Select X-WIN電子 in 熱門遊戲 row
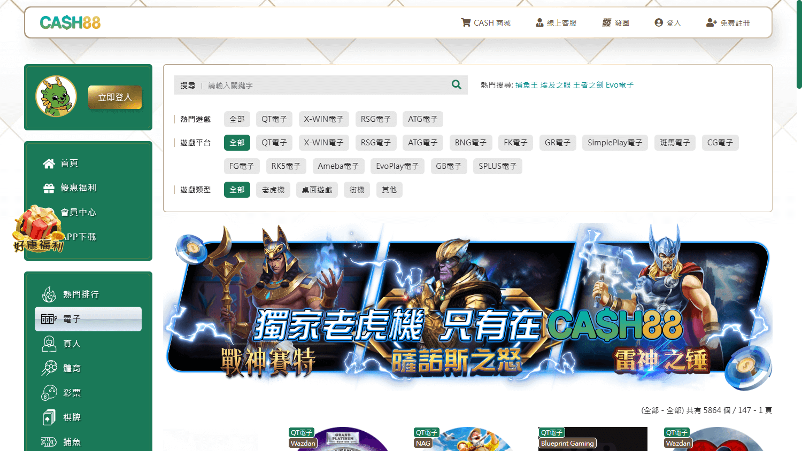The height and width of the screenshot is (451, 802). click(x=323, y=119)
